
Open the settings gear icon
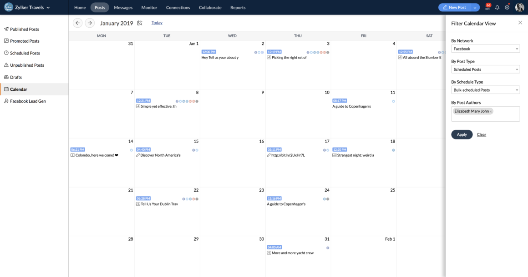[507, 8]
